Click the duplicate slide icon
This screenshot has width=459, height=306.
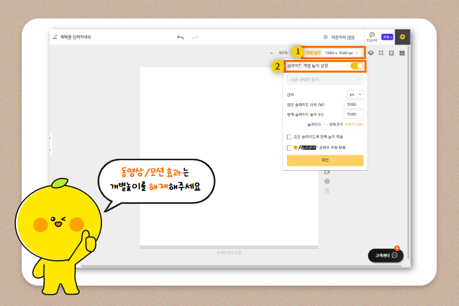click(327, 172)
